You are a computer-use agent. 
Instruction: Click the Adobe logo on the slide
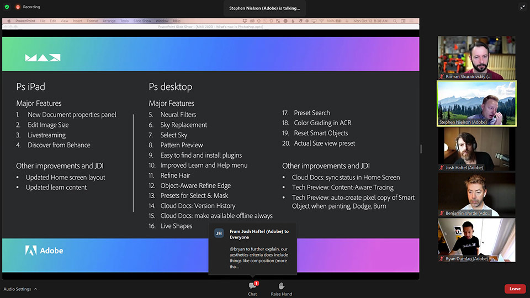click(x=44, y=251)
